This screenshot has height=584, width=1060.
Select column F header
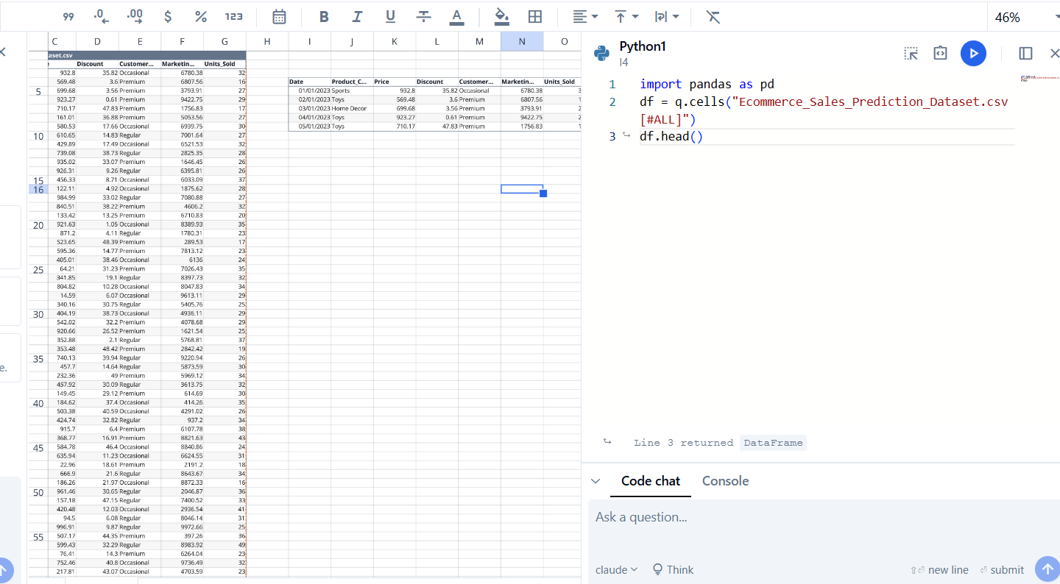(x=182, y=42)
